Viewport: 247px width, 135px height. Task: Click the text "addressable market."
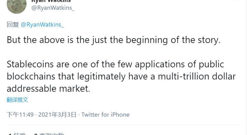click(48, 89)
